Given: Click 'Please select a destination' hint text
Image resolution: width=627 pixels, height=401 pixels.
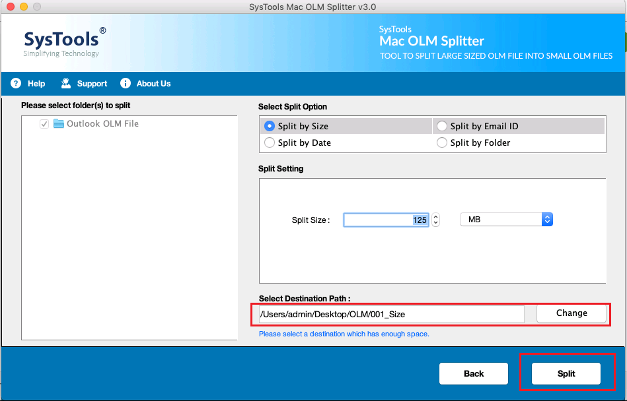Looking at the screenshot, I should pos(344,334).
